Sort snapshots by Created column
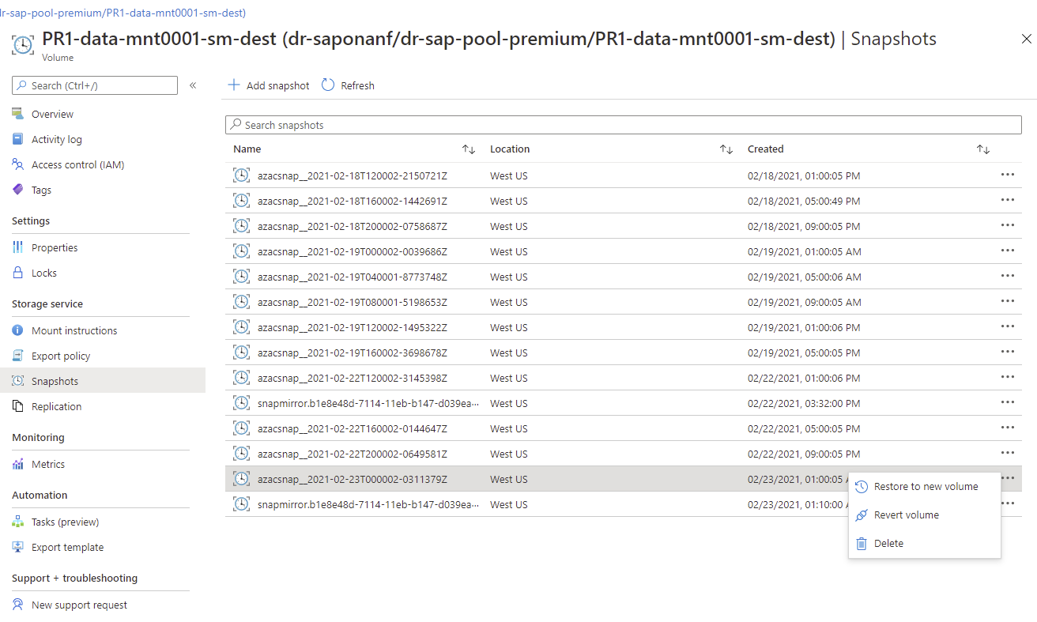The width and height of the screenshot is (1037, 622). [x=983, y=149]
